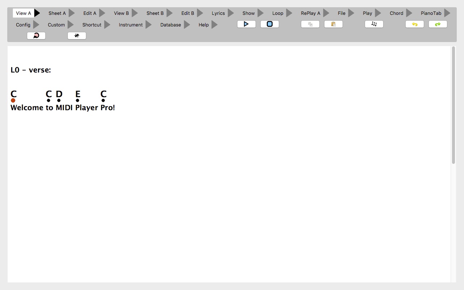
Task: Expand the Edit B triangle arrow
Action: click(x=200, y=13)
